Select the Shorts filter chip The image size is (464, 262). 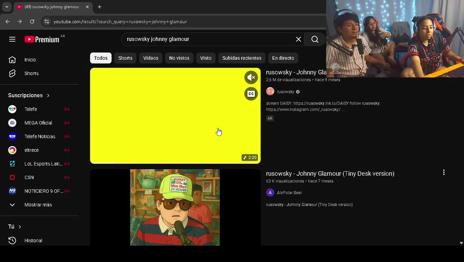[125, 58]
